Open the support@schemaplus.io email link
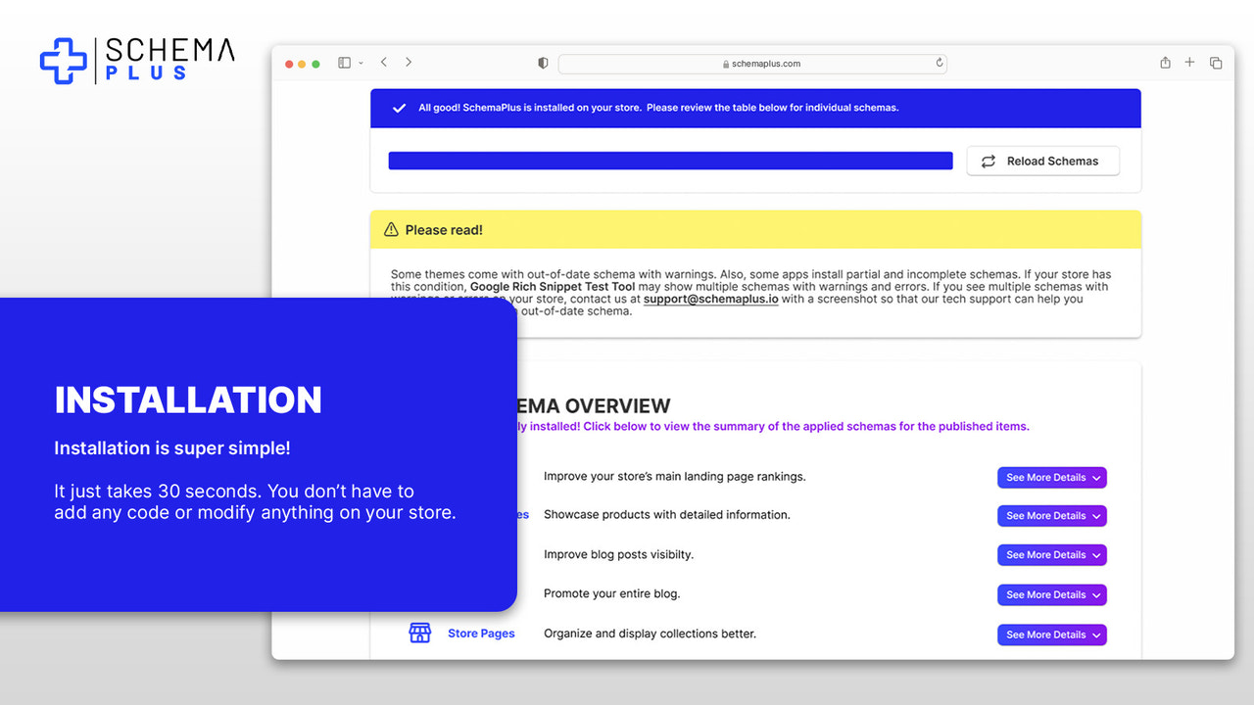This screenshot has width=1254, height=705. pos(711,299)
